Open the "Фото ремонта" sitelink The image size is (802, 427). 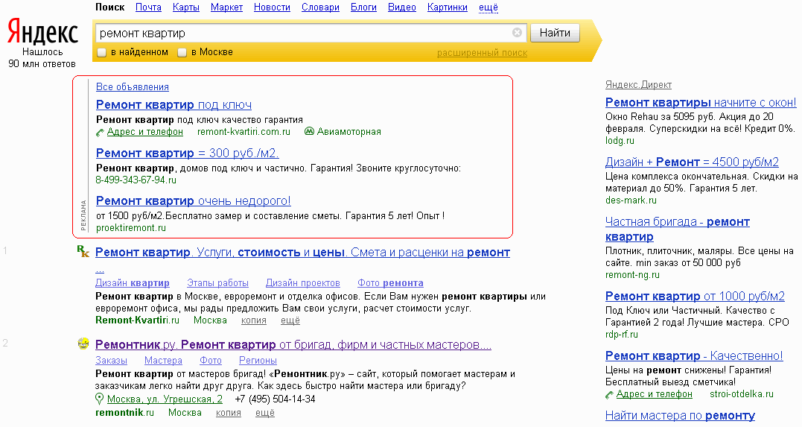(x=390, y=282)
